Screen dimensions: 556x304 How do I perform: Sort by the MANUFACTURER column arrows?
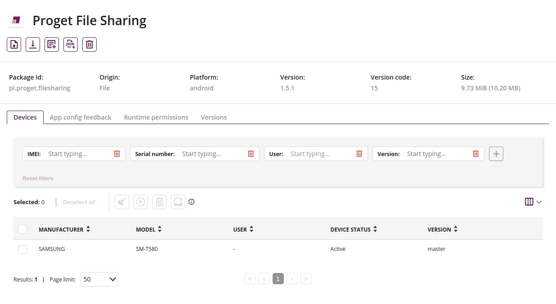(x=88, y=229)
